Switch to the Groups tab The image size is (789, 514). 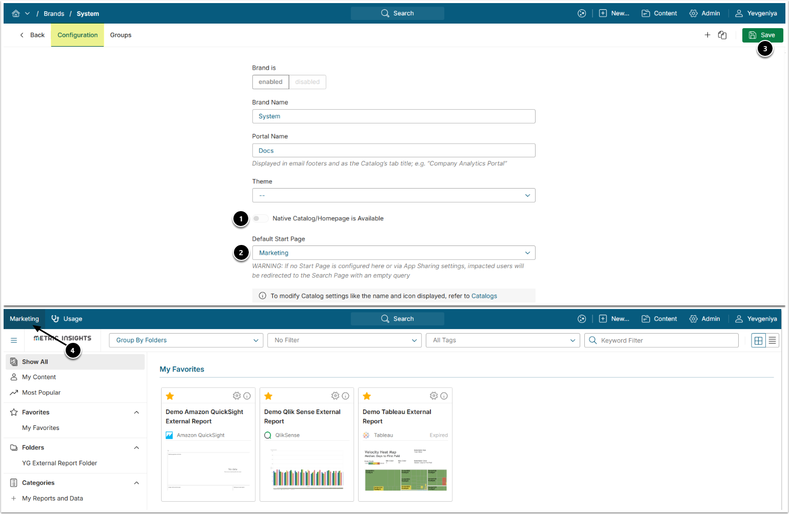point(121,35)
